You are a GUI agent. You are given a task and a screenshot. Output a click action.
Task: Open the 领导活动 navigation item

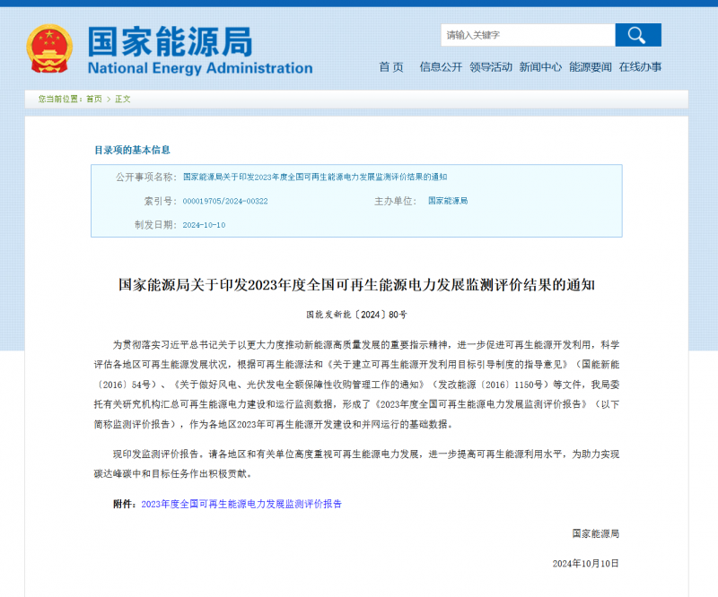490,67
